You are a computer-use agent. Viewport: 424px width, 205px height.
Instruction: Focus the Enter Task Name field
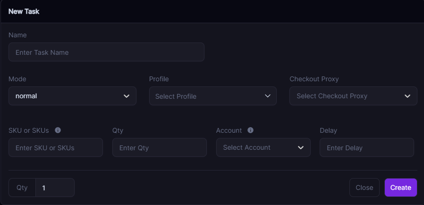coord(106,52)
